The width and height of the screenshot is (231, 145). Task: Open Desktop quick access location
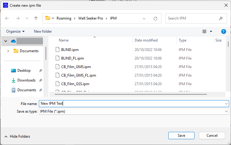click(21, 71)
